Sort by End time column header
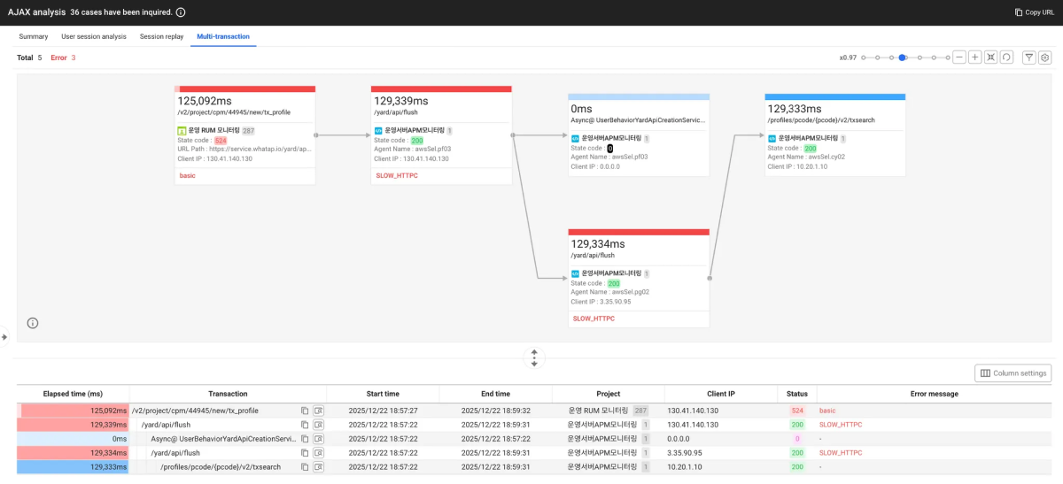Screen dimensions: 1063x484 click(495, 394)
